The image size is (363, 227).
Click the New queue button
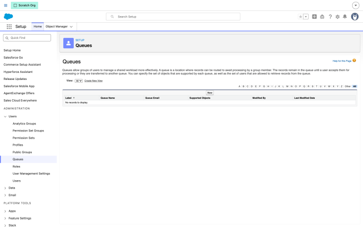210,93
